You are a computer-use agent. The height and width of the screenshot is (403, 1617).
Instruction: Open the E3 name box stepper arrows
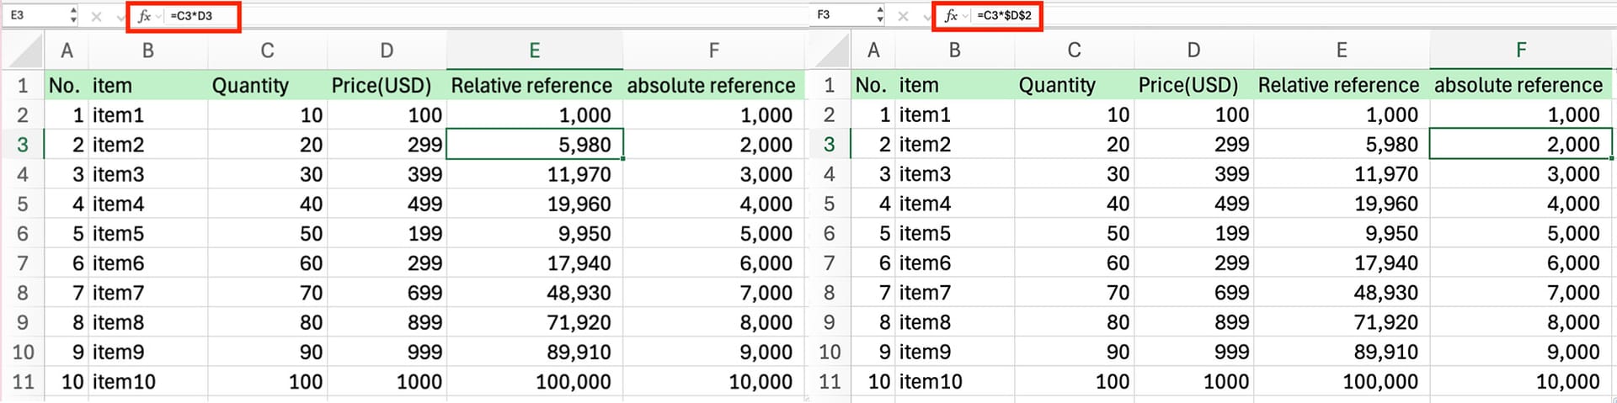click(x=73, y=15)
